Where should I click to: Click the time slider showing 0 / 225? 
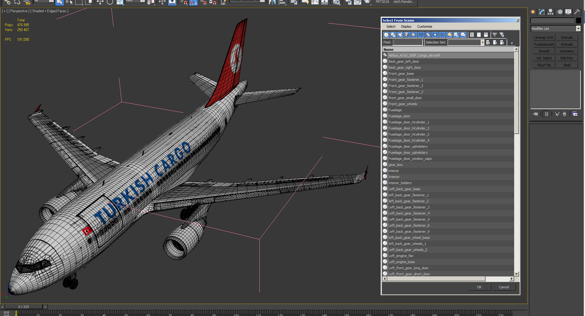coord(23,307)
